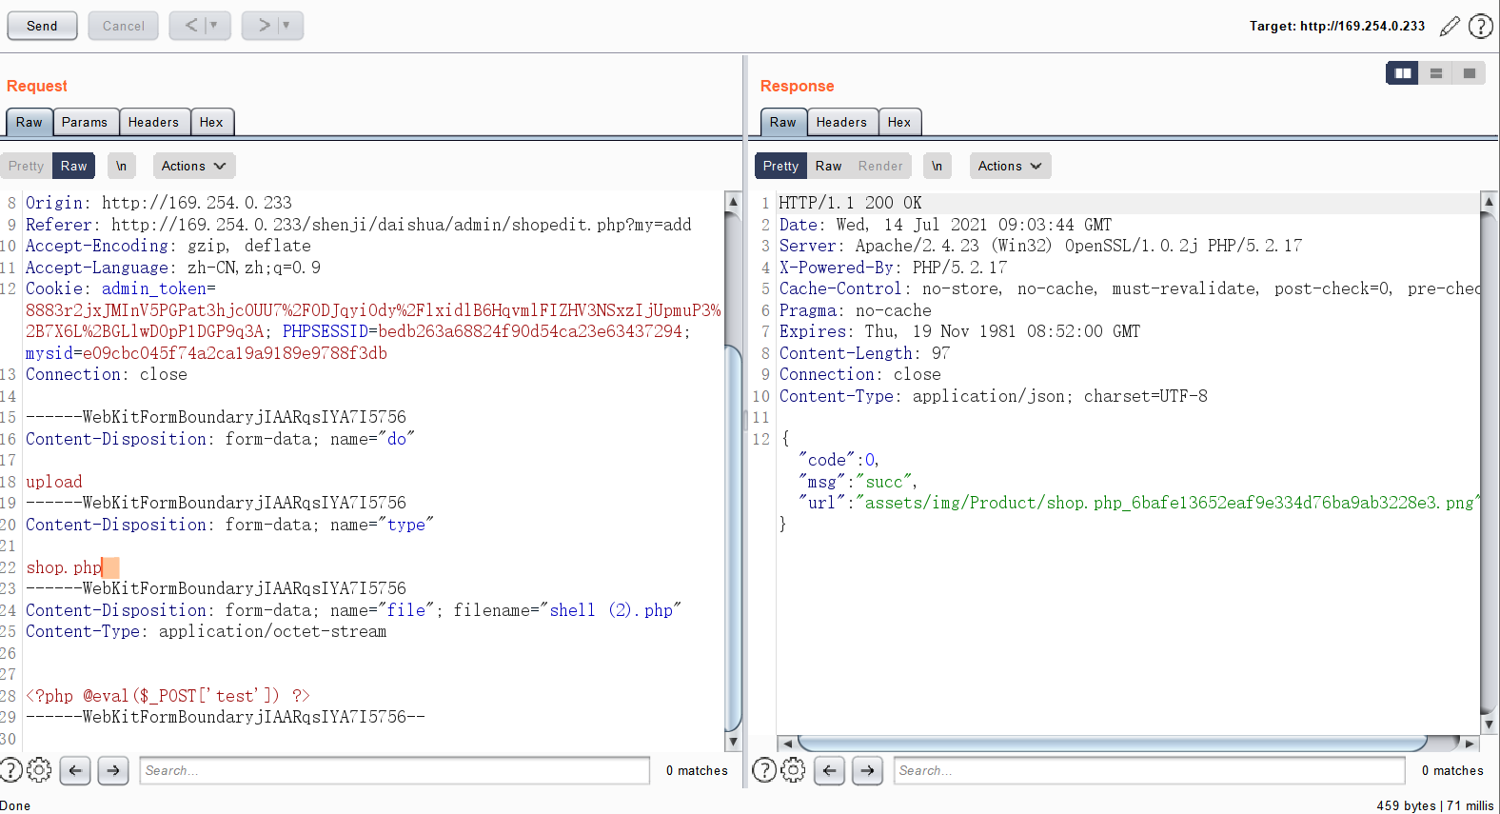This screenshot has width=1500, height=814.
Task: Click response horizontal scrollbar left arrow
Action: tap(787, 744)
